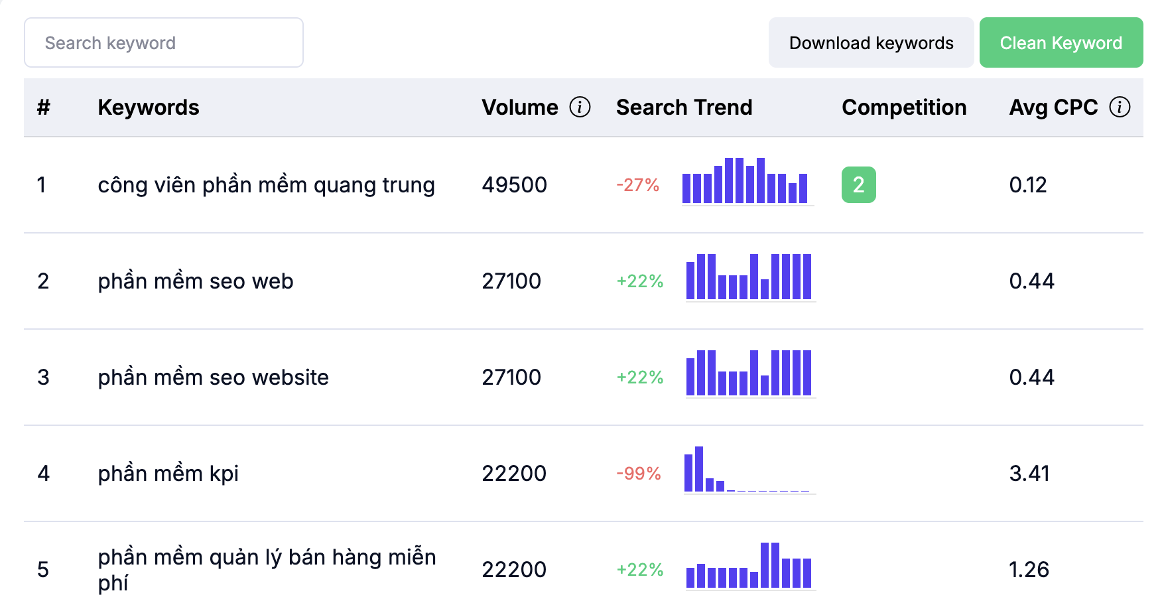Select keyword công viên phần mềm quang trung

(x=266, y=185)
